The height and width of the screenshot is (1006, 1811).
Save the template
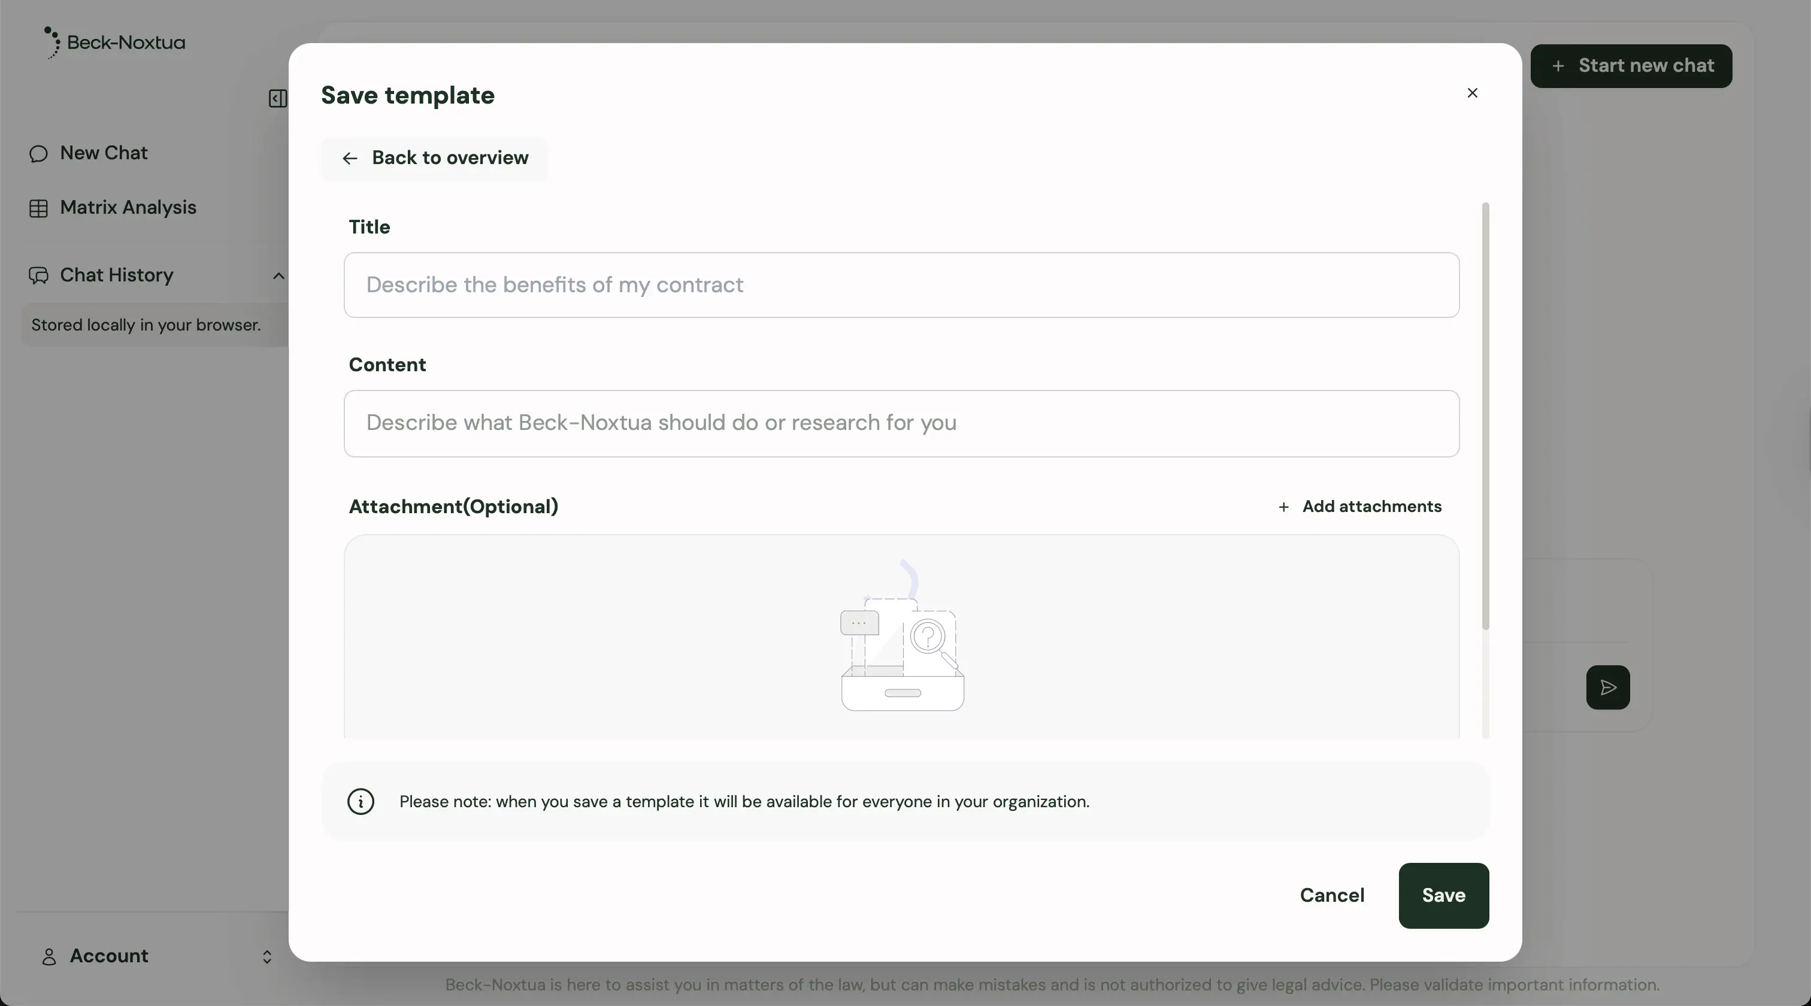1443,895
